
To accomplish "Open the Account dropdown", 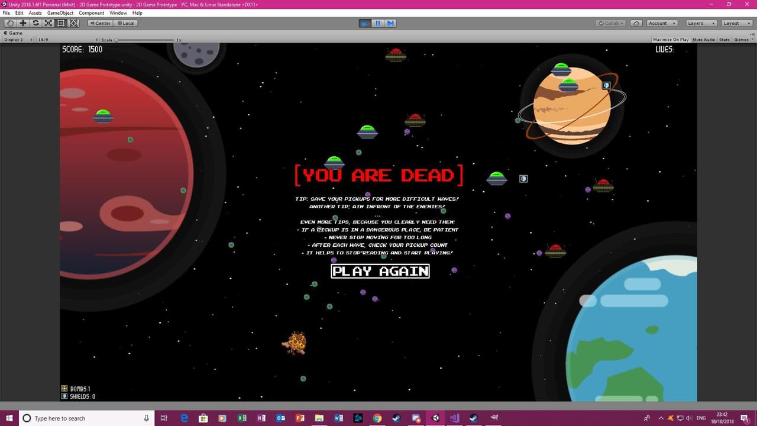I will tap(661, 23).
